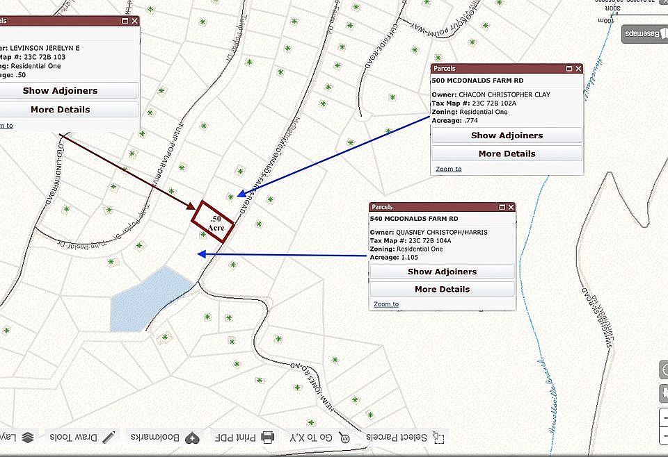Show Adjoiners for Levinson parcel
668x457 pixels.
tap(60, 90)
